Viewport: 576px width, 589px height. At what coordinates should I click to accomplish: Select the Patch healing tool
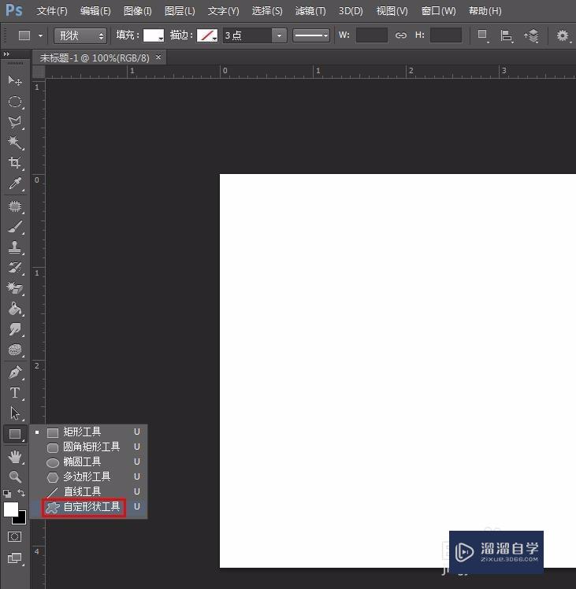click(x=15, y=206)
